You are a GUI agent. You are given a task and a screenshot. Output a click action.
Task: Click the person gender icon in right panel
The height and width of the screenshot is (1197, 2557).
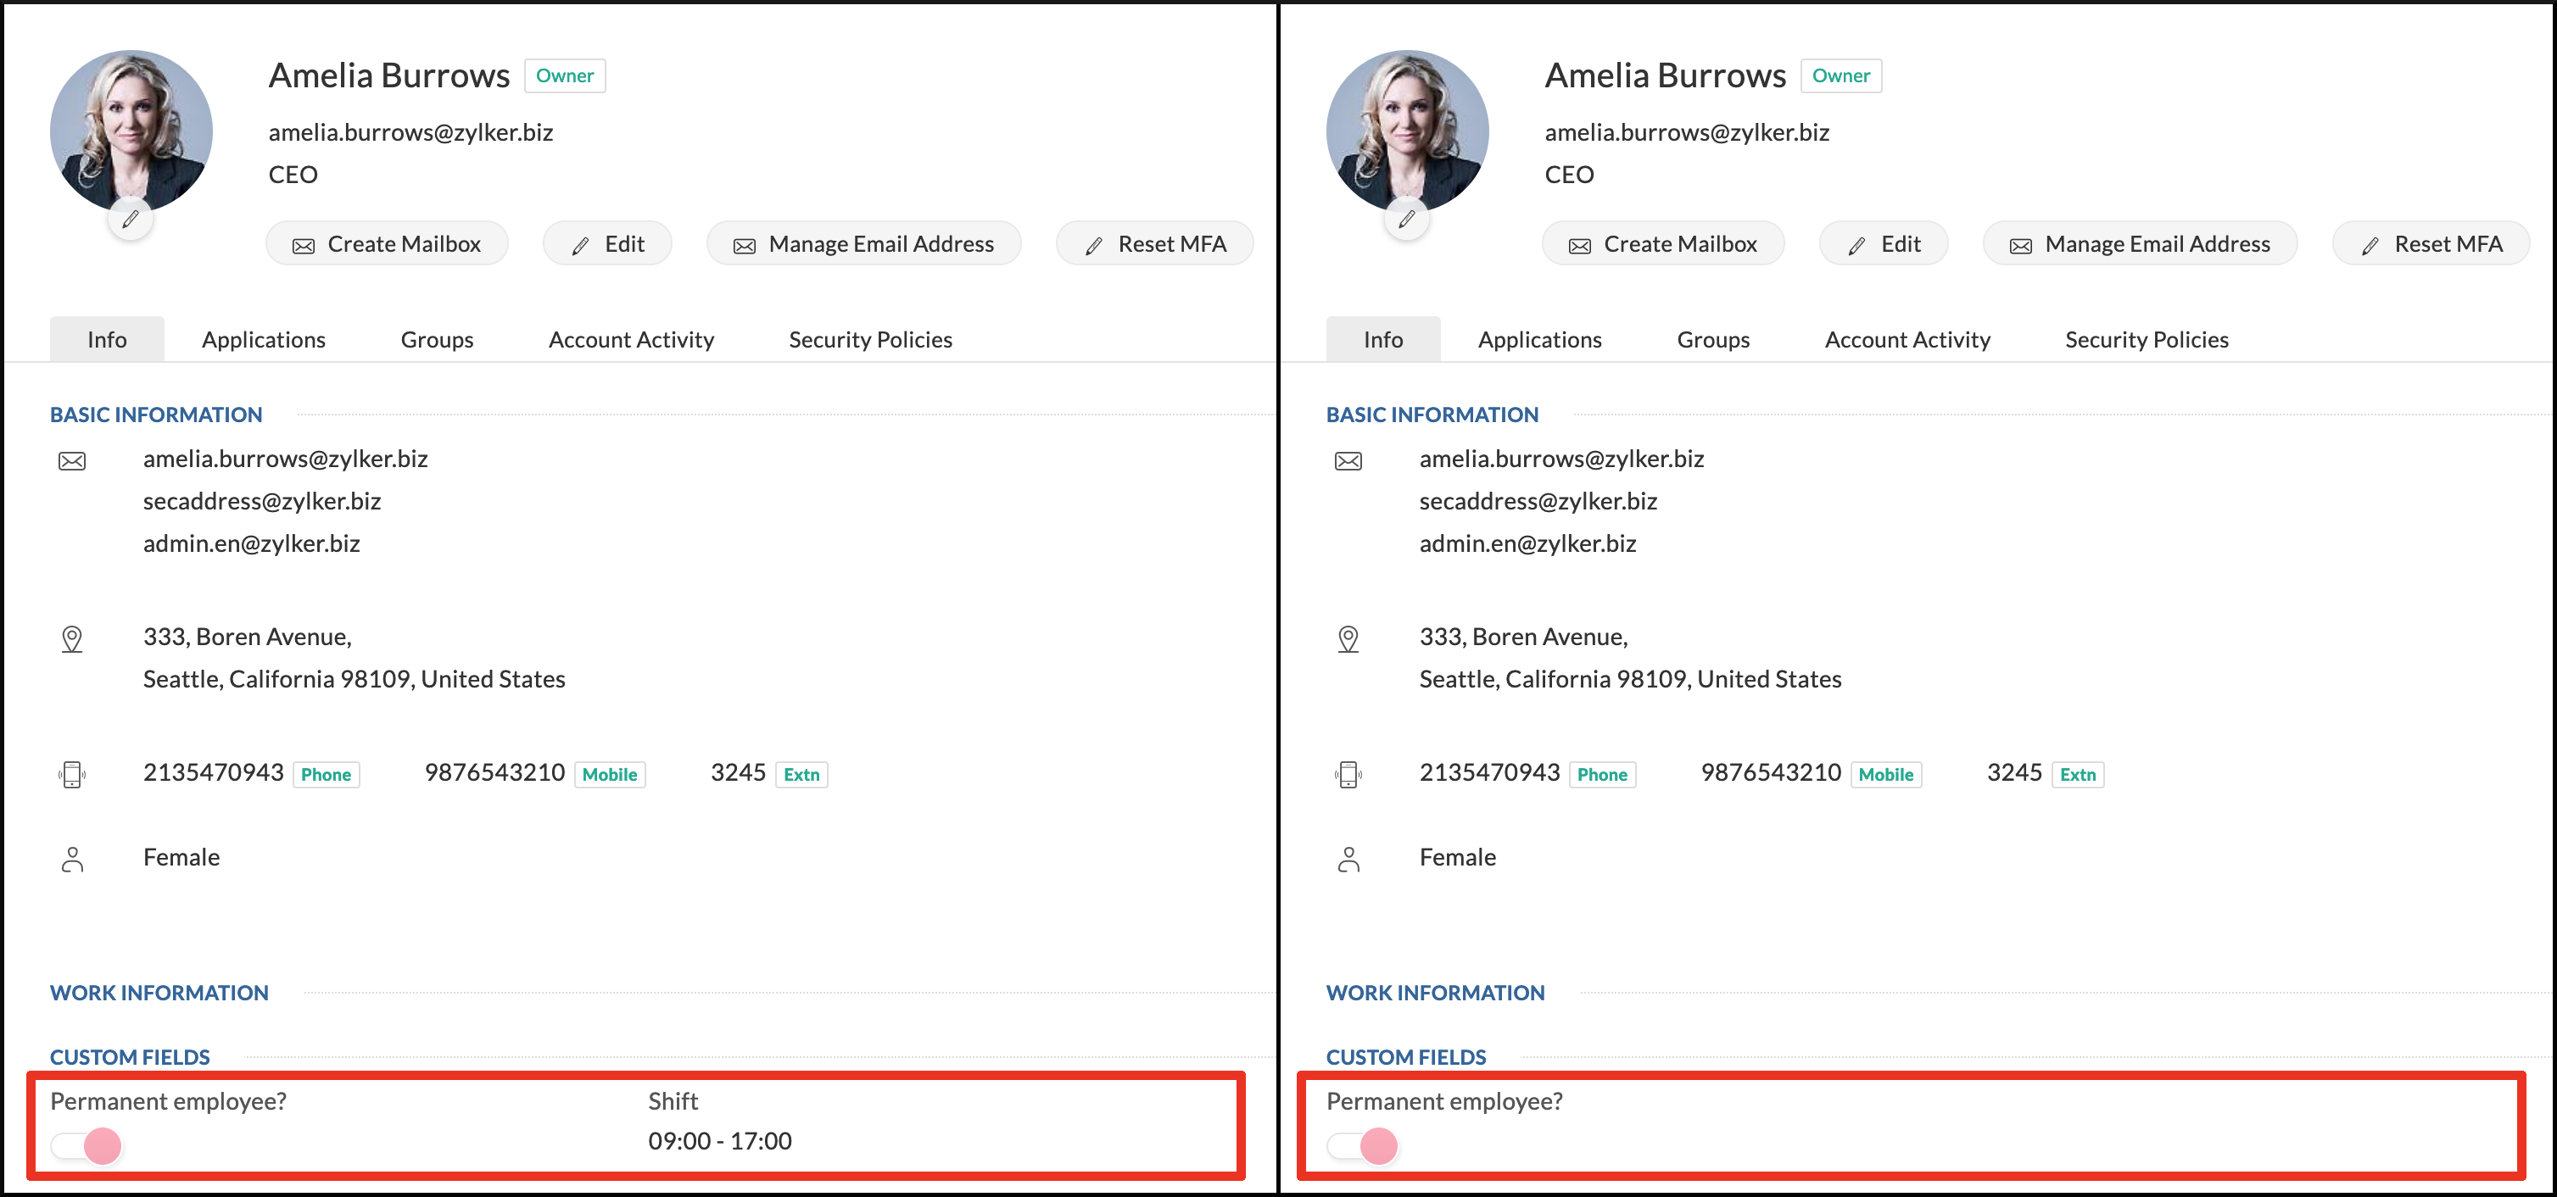(x=1348, y=859)
